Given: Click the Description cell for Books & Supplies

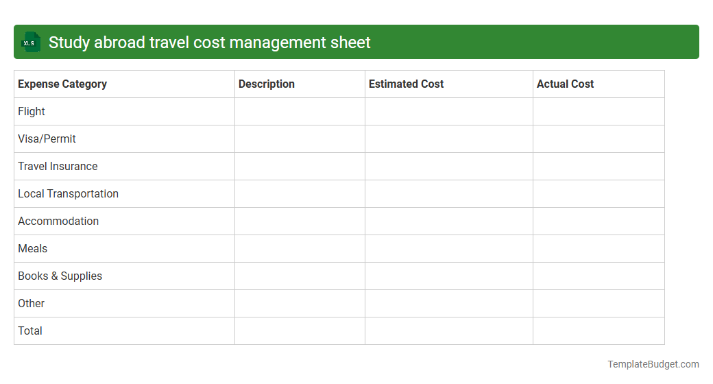Looking at the screenshot, I should (300, 276).
